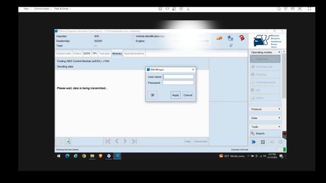326x183 pixels.
Task: Switch to Control units tab
Action: [63, 53]
